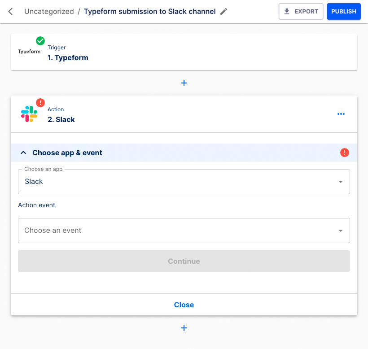
Task: Add a new step below the Slack action
Action: [184, 328]
